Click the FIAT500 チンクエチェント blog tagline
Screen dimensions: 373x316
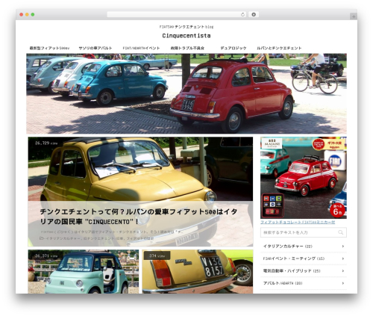[186, 27]
